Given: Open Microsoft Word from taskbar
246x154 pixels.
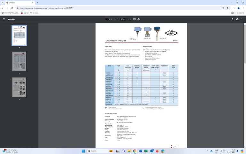Looking at the screenshot, I should click(140, 151).
